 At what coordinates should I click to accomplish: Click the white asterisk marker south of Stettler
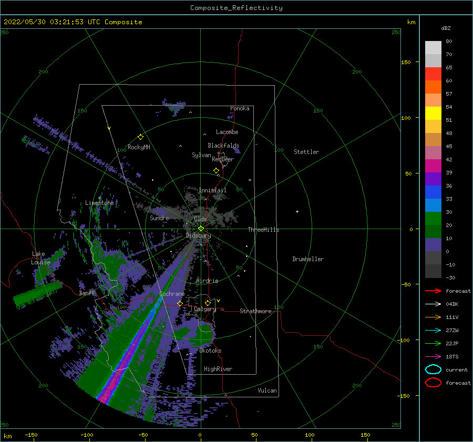[250, 180]
